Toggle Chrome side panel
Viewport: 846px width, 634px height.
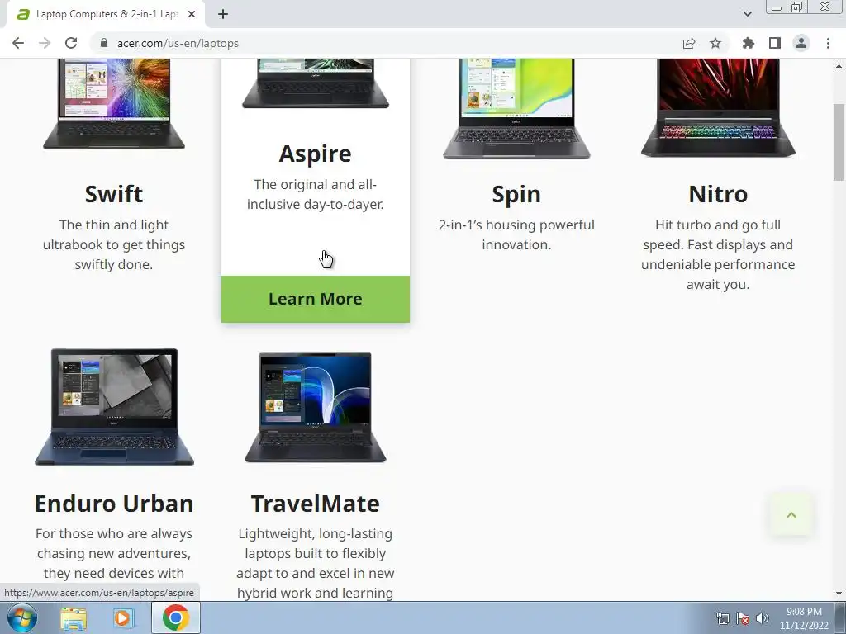pyautogui.click(x=775, y=43)
